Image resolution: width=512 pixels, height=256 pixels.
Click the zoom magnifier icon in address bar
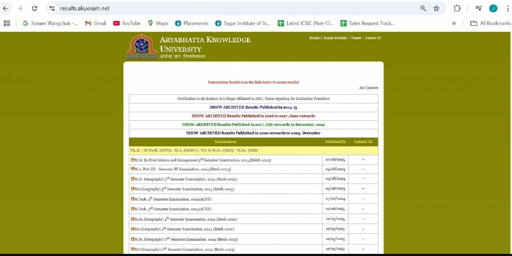tap(423, 8)
